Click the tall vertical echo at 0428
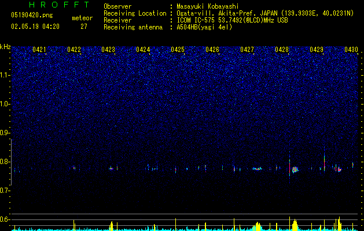Screen dimensions: 364x231 tap(289, 163)
